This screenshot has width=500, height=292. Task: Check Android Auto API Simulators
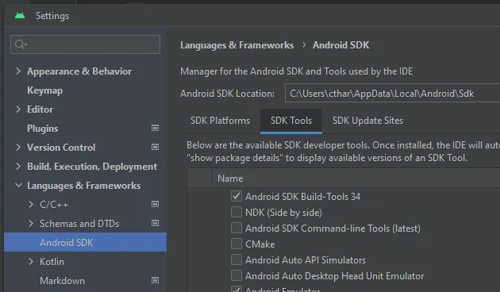point(237,259)
